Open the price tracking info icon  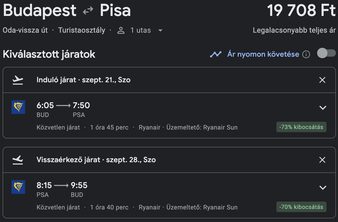[306, 55]
